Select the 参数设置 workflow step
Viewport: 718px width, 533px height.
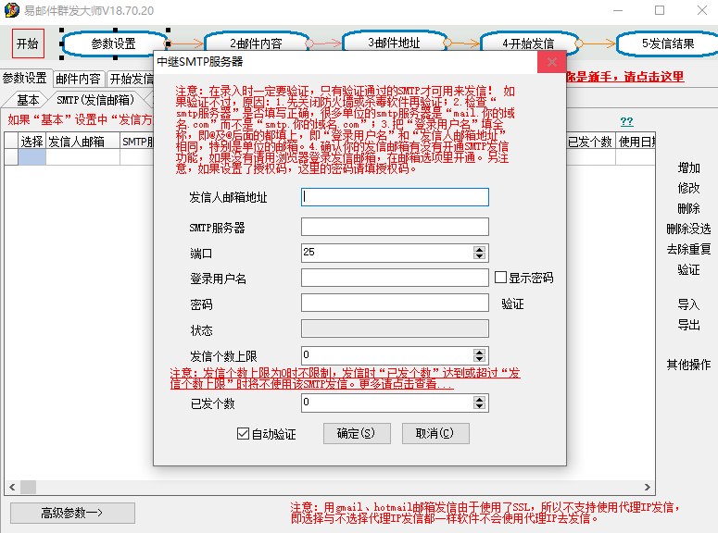(114, 43)
